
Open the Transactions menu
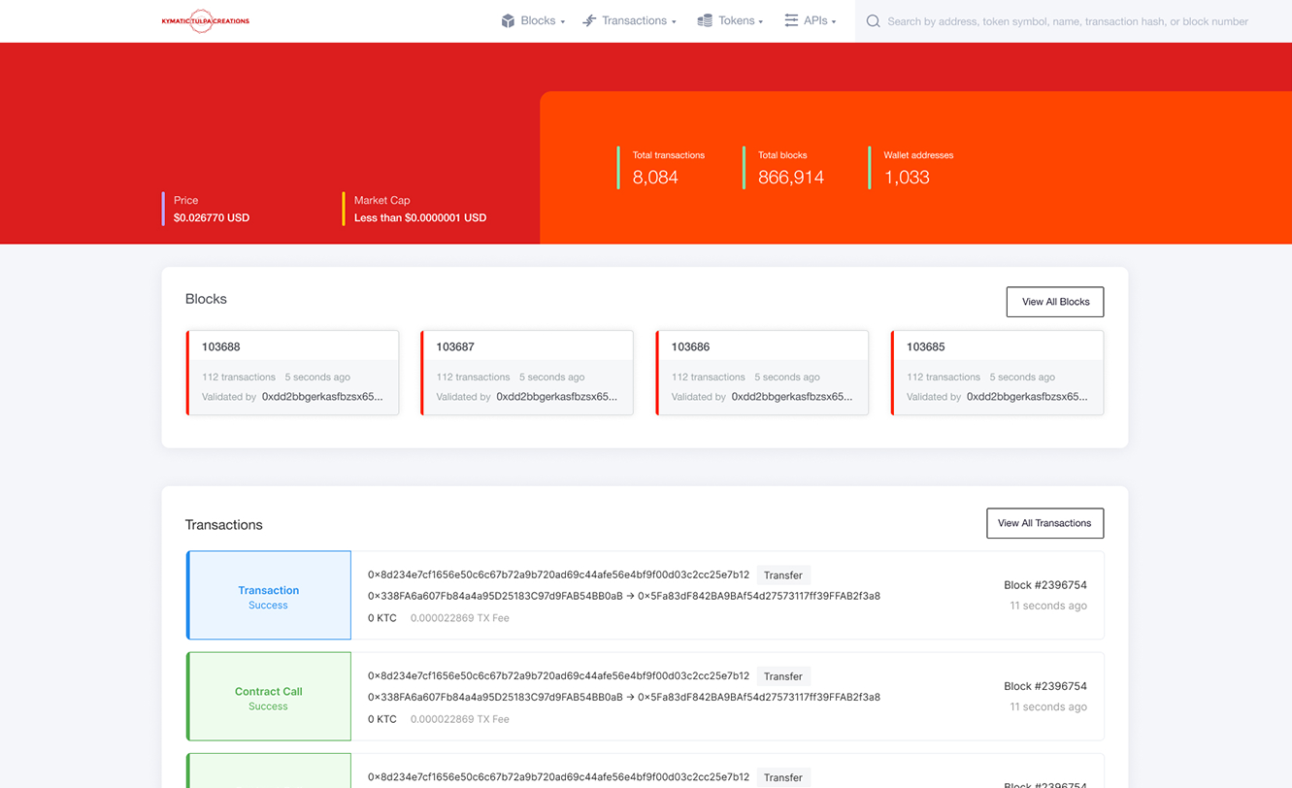click(x=629, y=20)
